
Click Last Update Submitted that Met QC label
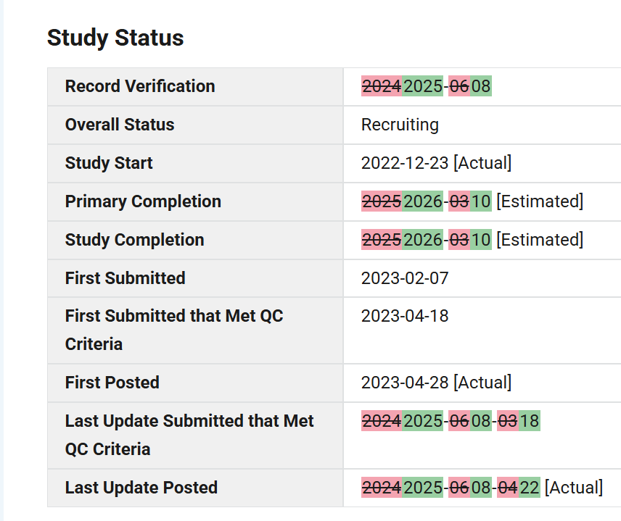tap(189, 435)
